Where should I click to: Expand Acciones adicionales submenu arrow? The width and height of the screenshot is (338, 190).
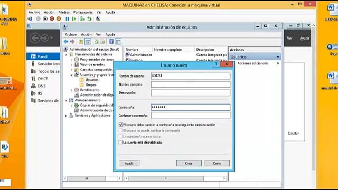278,63
